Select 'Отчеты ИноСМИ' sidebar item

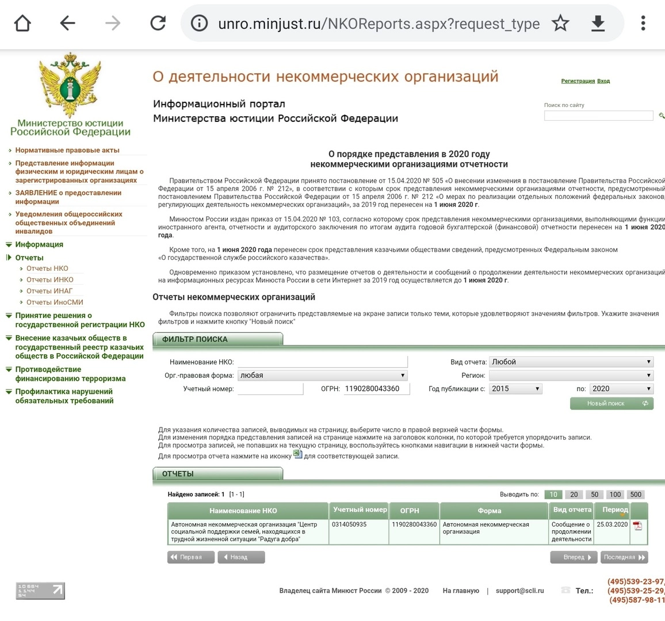coord(55,302)
